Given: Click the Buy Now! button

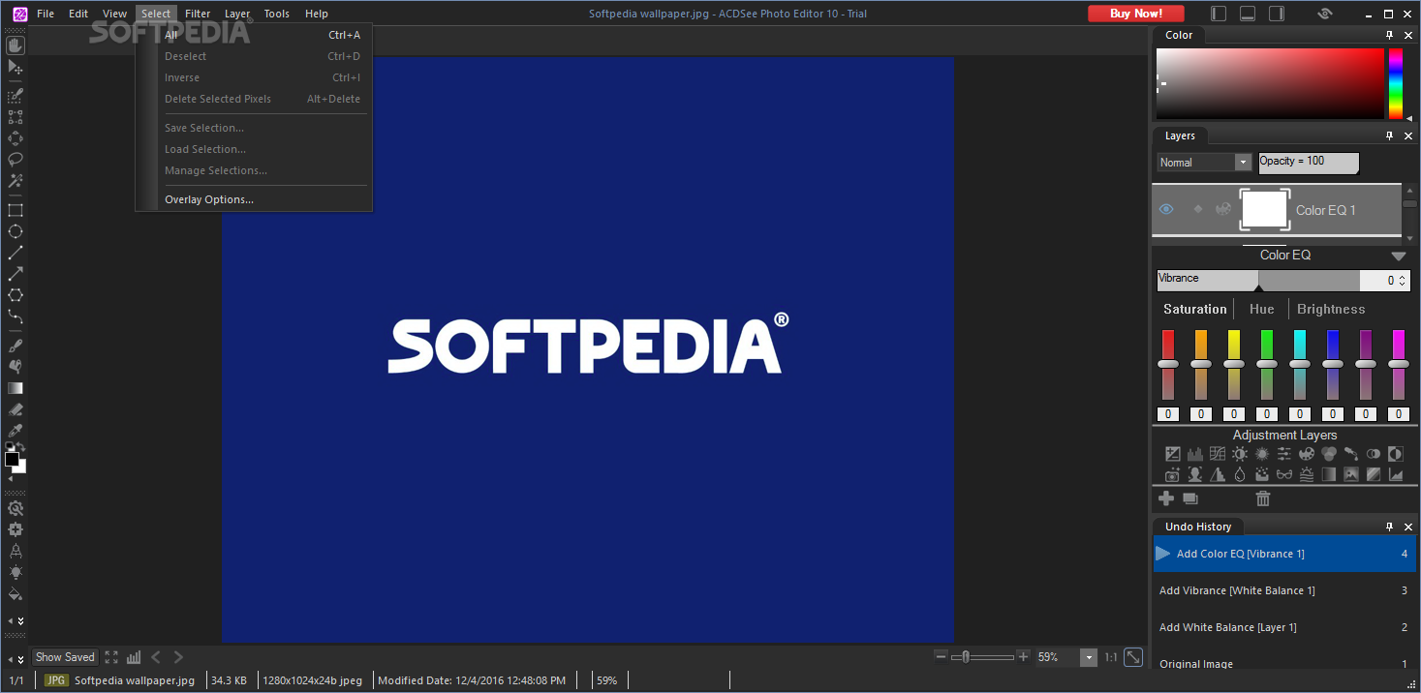Looking at the screenshot, I should [x=1136, y=14].
